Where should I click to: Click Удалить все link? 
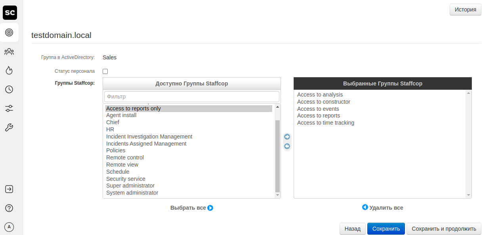point(383,208)
